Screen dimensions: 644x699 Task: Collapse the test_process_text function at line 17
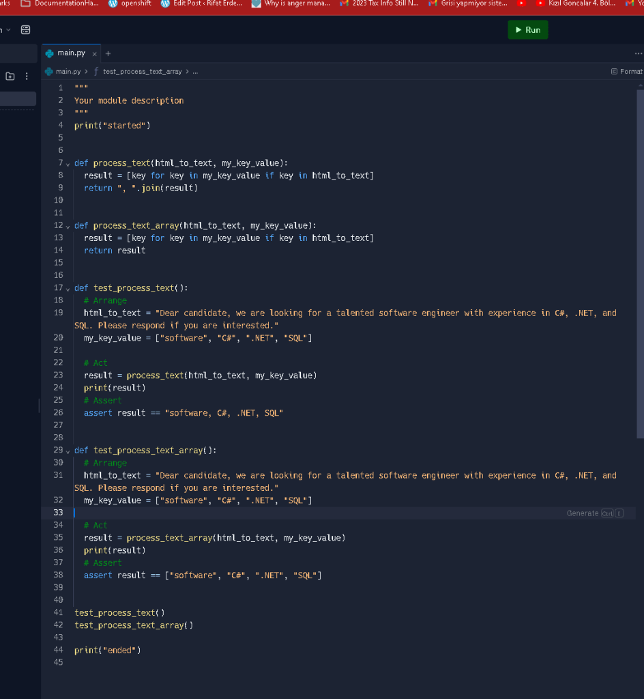(68, 289)
